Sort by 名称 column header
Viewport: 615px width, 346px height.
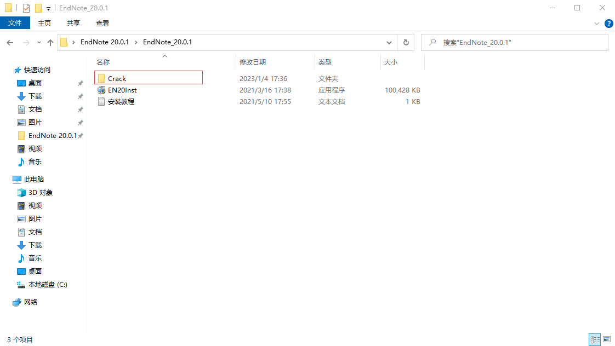pos(103,62)
